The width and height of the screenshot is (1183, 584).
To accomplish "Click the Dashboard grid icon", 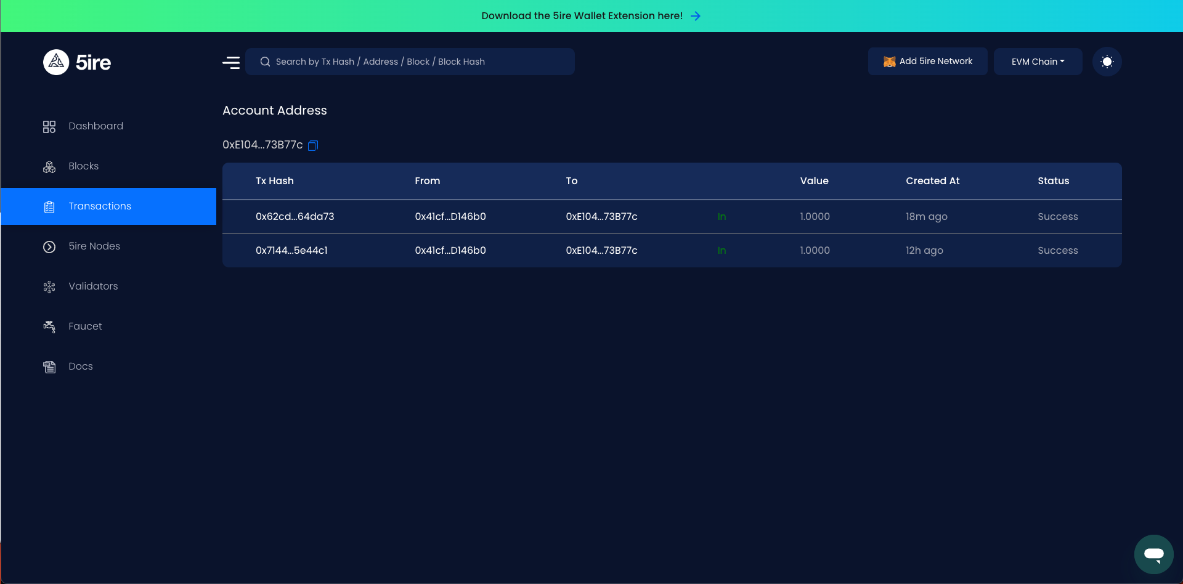I will [49, 127].
